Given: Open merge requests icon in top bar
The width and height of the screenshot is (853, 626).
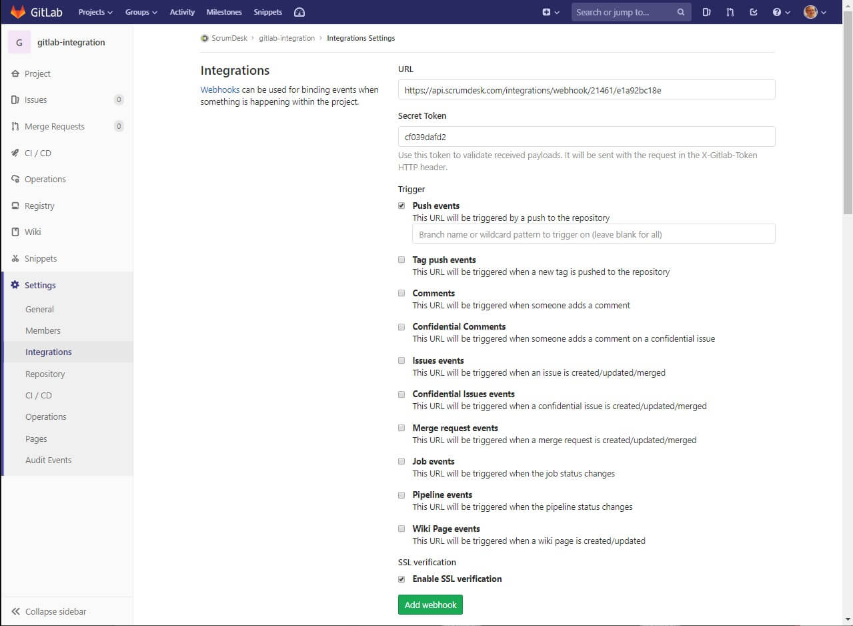Looking at the screenshot, I should (x=730, y=12).
